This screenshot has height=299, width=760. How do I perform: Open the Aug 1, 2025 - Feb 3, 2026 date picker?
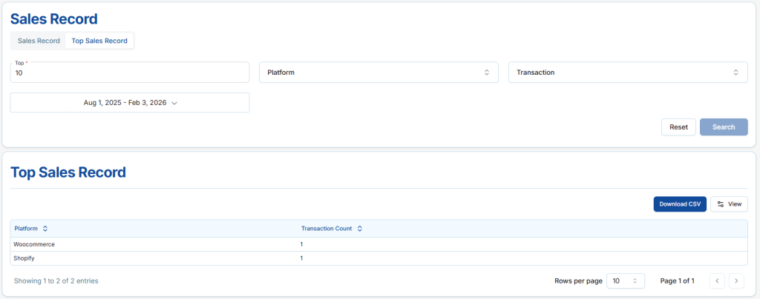coord(129,103)
